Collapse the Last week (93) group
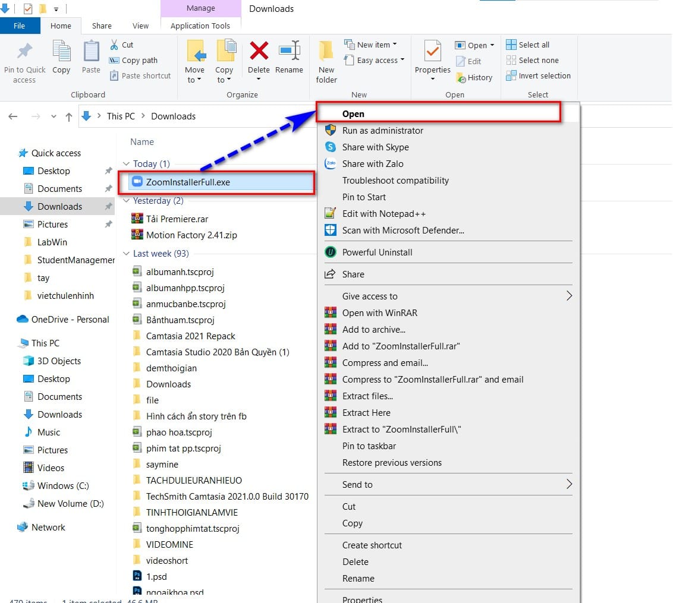The height and width of the screenshot is (603, 673). [126, 254]
